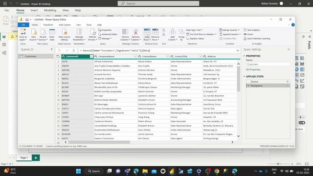Viewport: 313px width, 176px height.
Task: Open the Power Query help question icon
Action: click(x=293, y=25)
